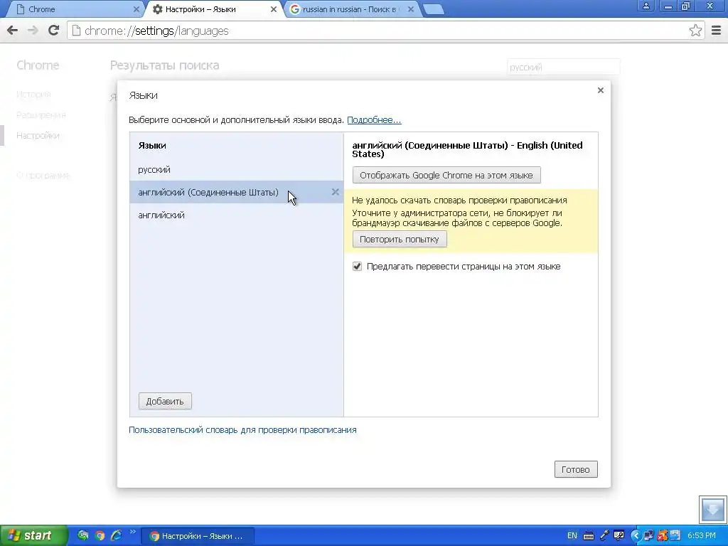Launch Internet Explorer from quick launch
Image resolution: width=728 pixels, height=546 pixels.
coord(116,535)
